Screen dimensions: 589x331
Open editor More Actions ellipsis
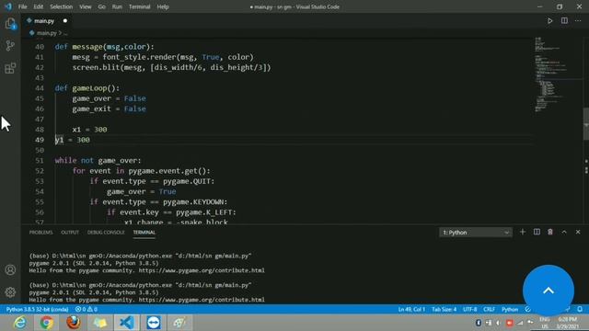(x=578, y=21)
